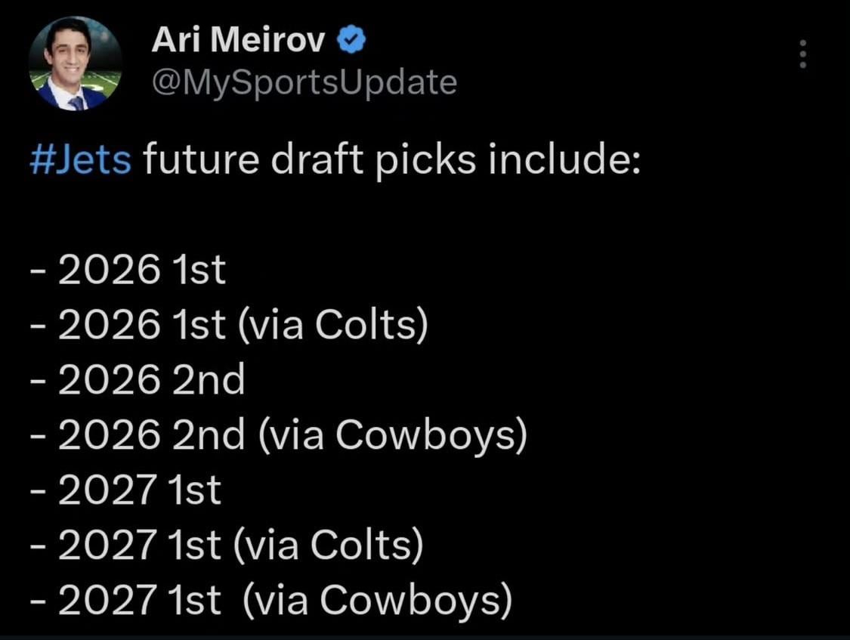
Task: Select the "2026 2nd (via Cowboys)" line
Action: click(278, 434)
